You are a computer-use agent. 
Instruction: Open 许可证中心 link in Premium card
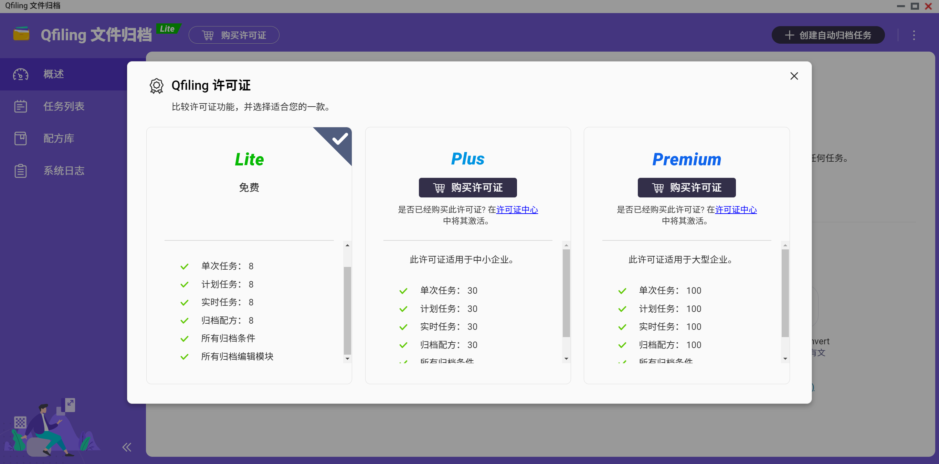tap(735, 210)
